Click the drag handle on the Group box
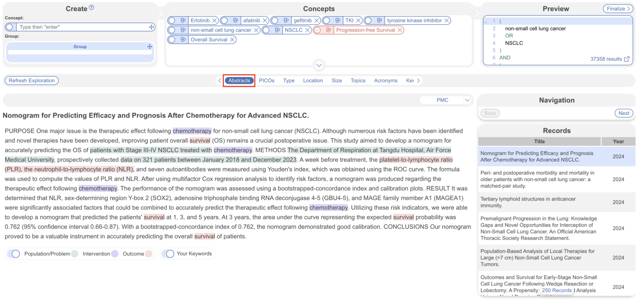Screen dimensions: 639x303 pyautogui.click(x=149, y=46)
